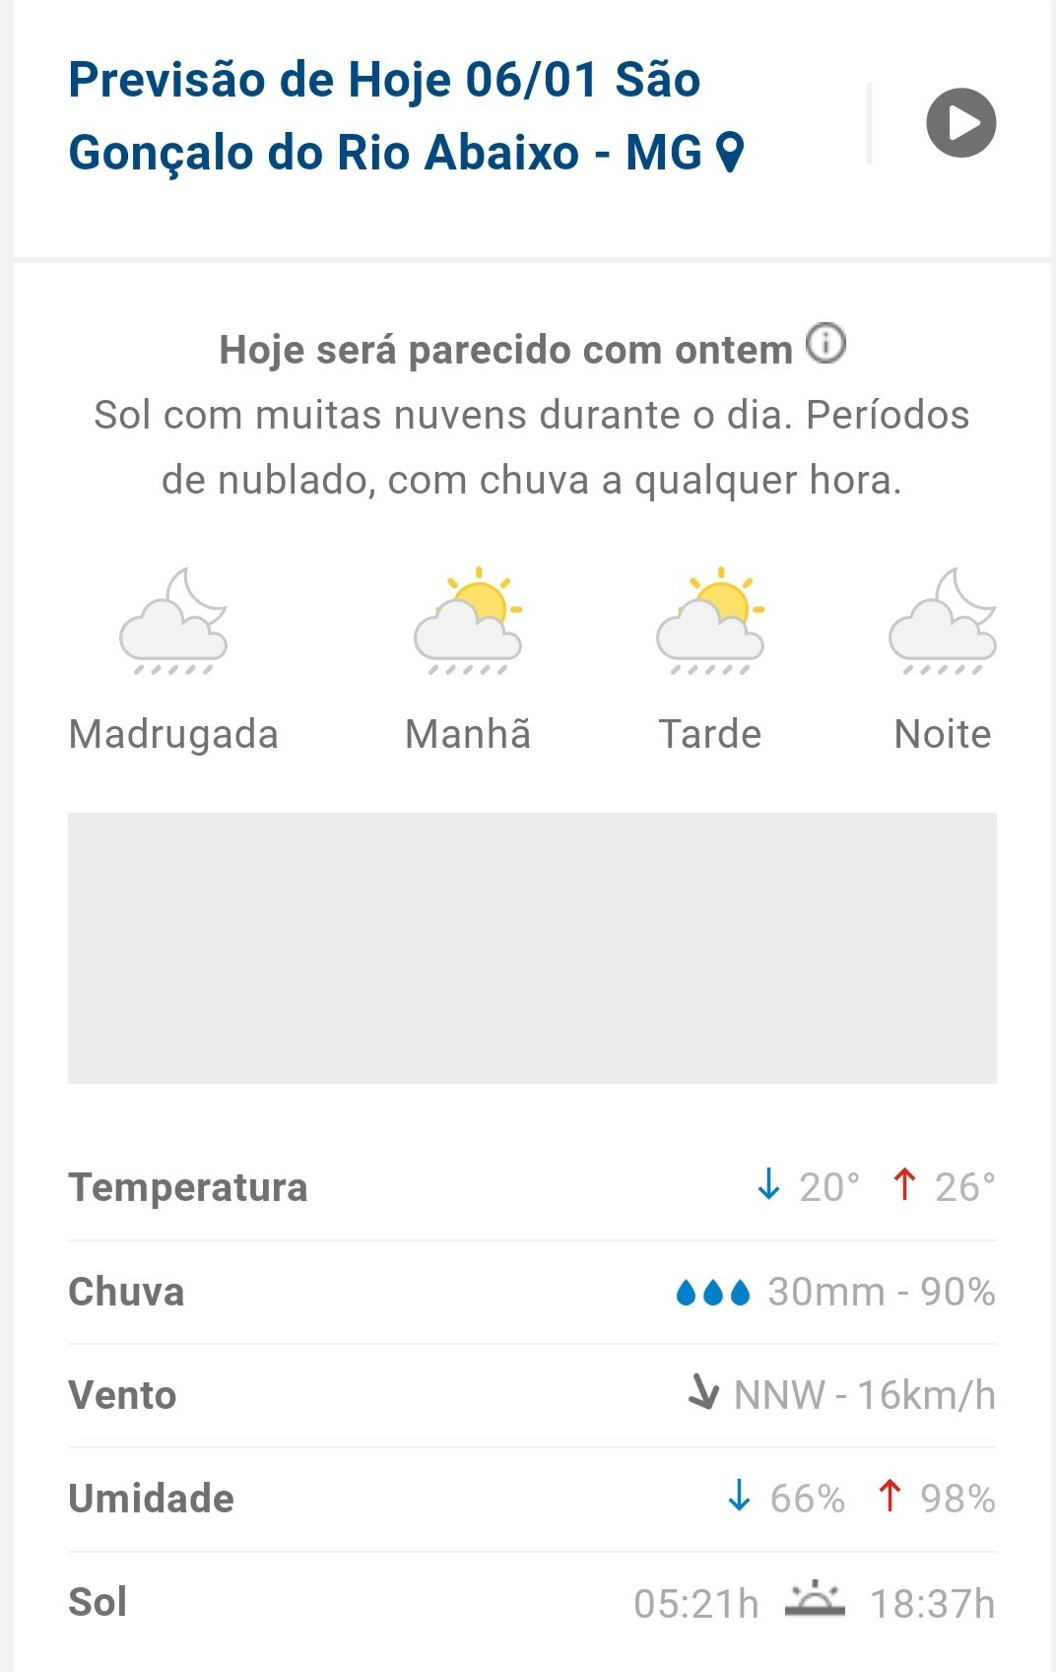Open the São Gonçalo do Rio Abaixo forecast title
The height and width of the screenshot is (1672, 1056).
coord(384,116)
